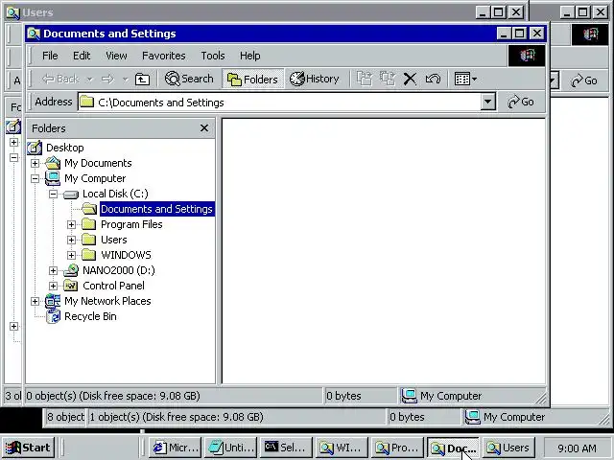Click the Forward arrow toolbar button
The height and width of the screenshot is (460, 614).
coord(107,79)
